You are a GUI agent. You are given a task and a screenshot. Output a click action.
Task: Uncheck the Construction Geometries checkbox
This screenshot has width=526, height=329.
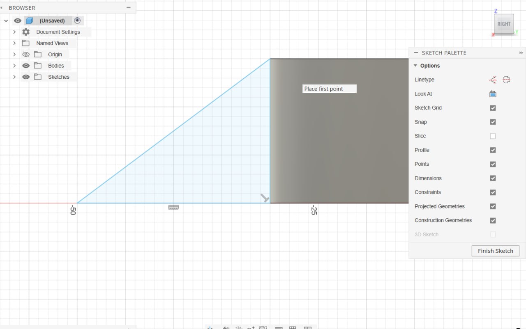493,220
